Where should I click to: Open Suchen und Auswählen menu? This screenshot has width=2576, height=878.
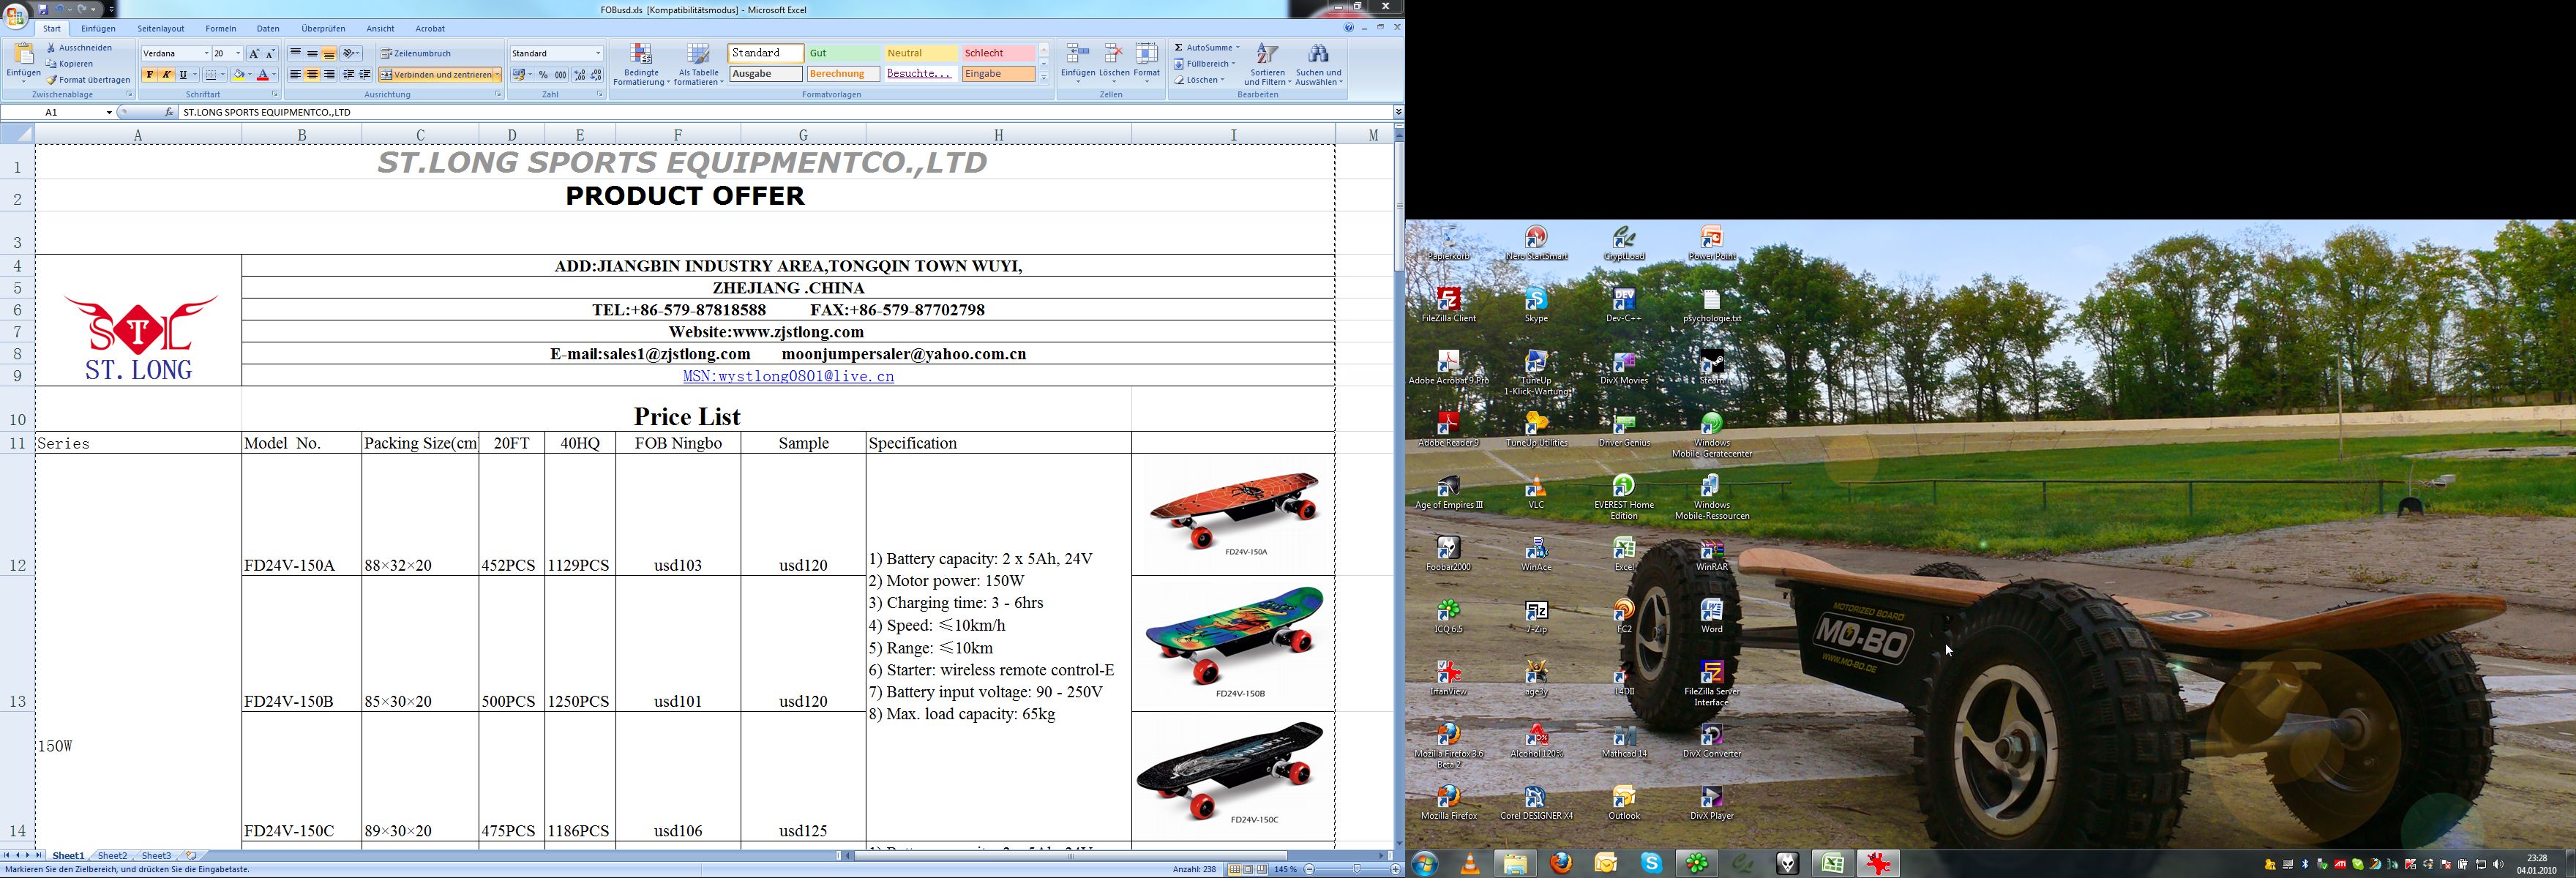[1319, 65]
